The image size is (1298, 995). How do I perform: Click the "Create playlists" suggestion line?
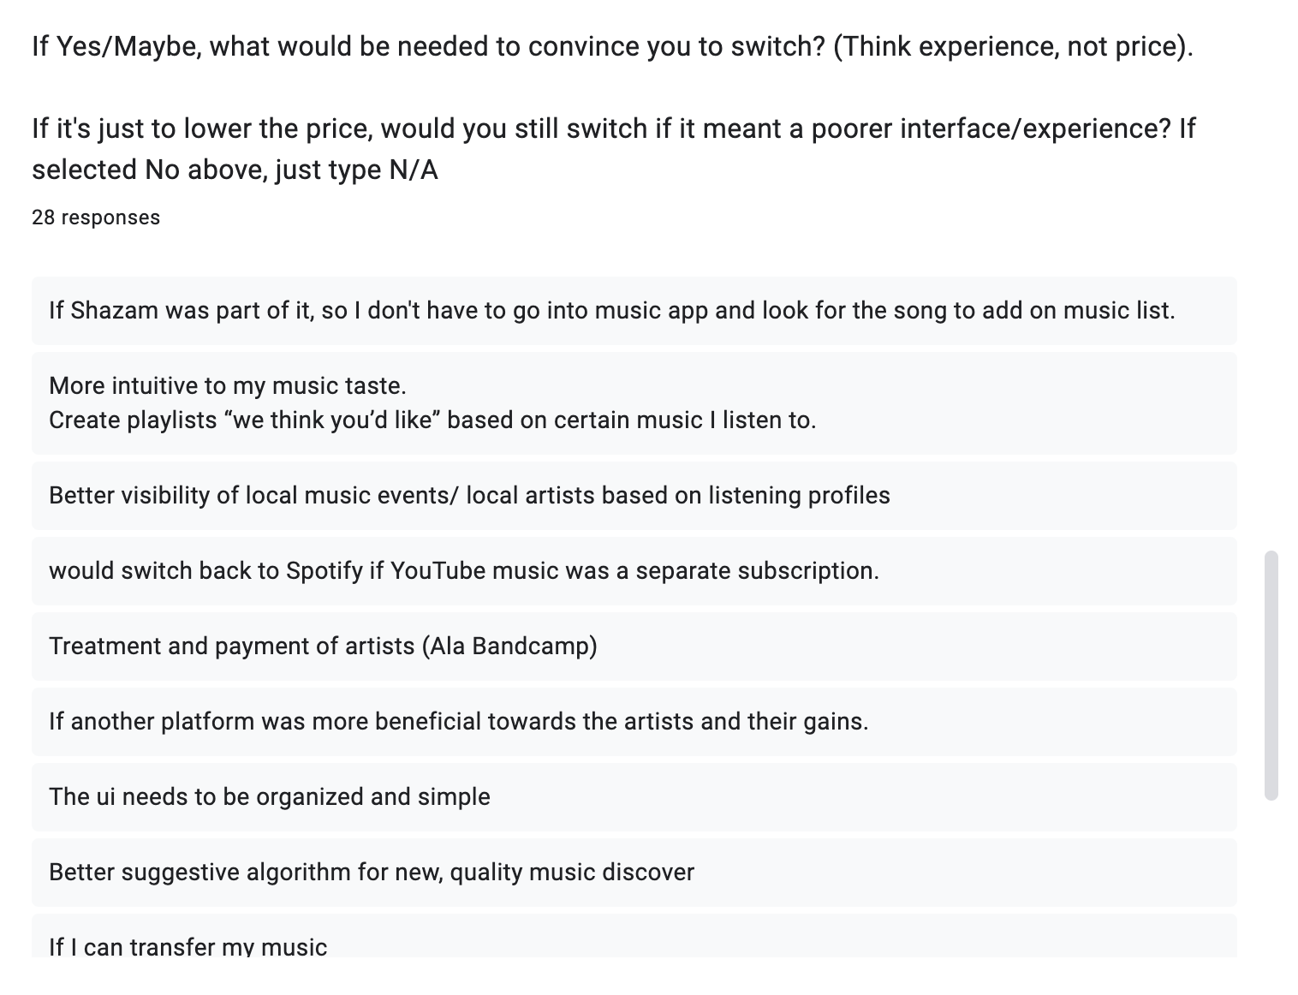(x=432, y=420)
